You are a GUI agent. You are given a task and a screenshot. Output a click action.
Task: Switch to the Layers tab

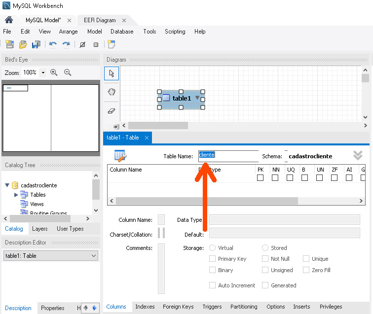[x=40, y=229]
